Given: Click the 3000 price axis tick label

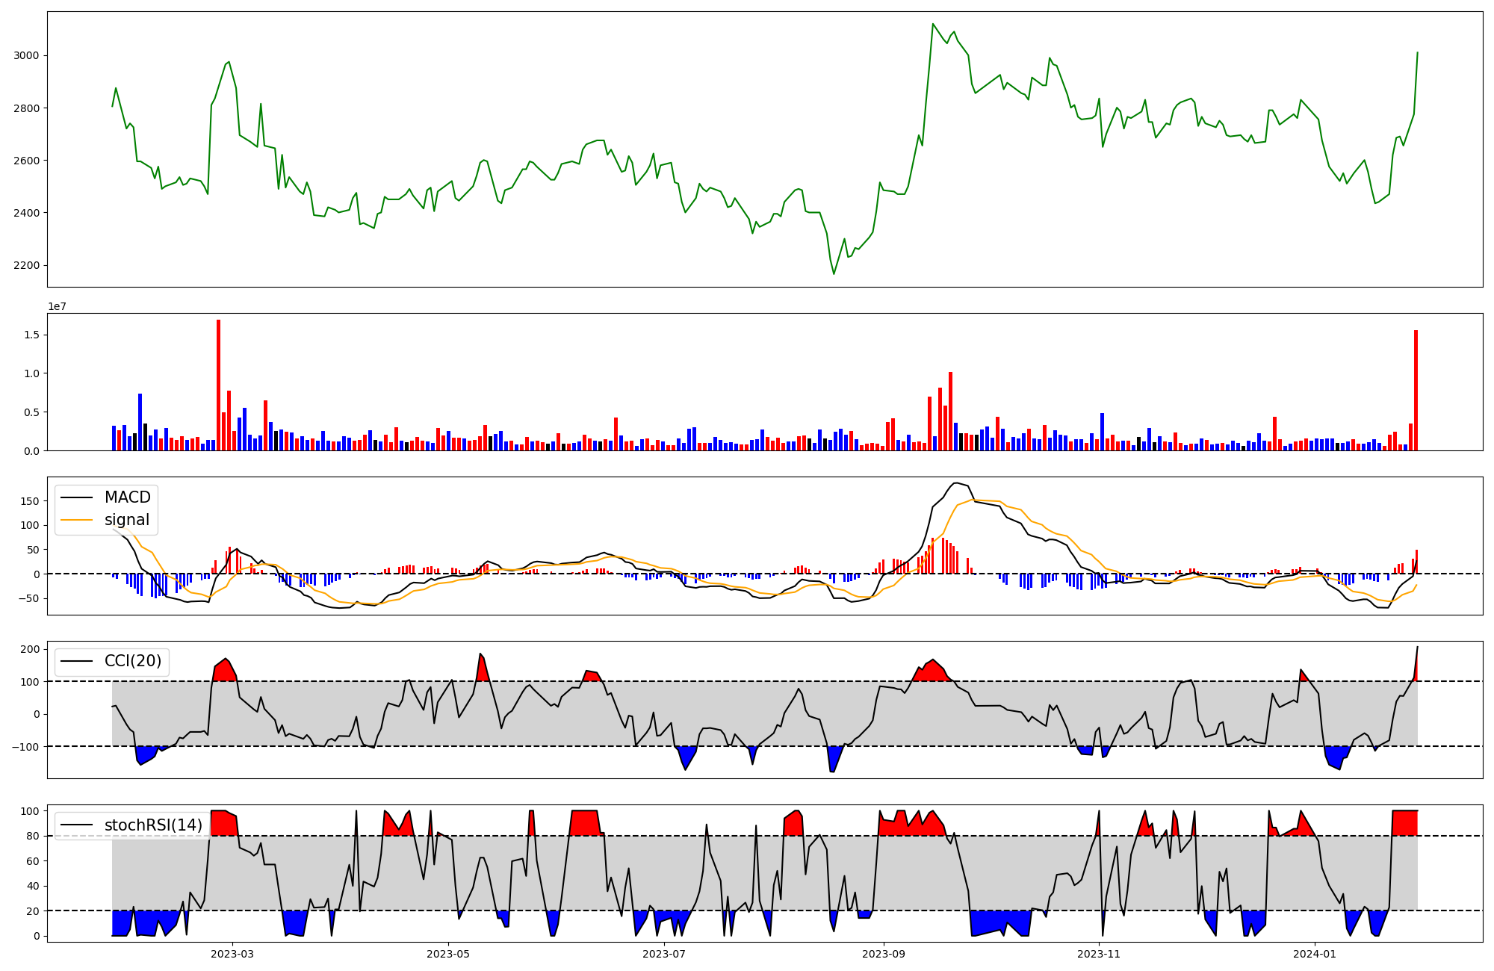Looking at the screenshot, I should 26,56.
